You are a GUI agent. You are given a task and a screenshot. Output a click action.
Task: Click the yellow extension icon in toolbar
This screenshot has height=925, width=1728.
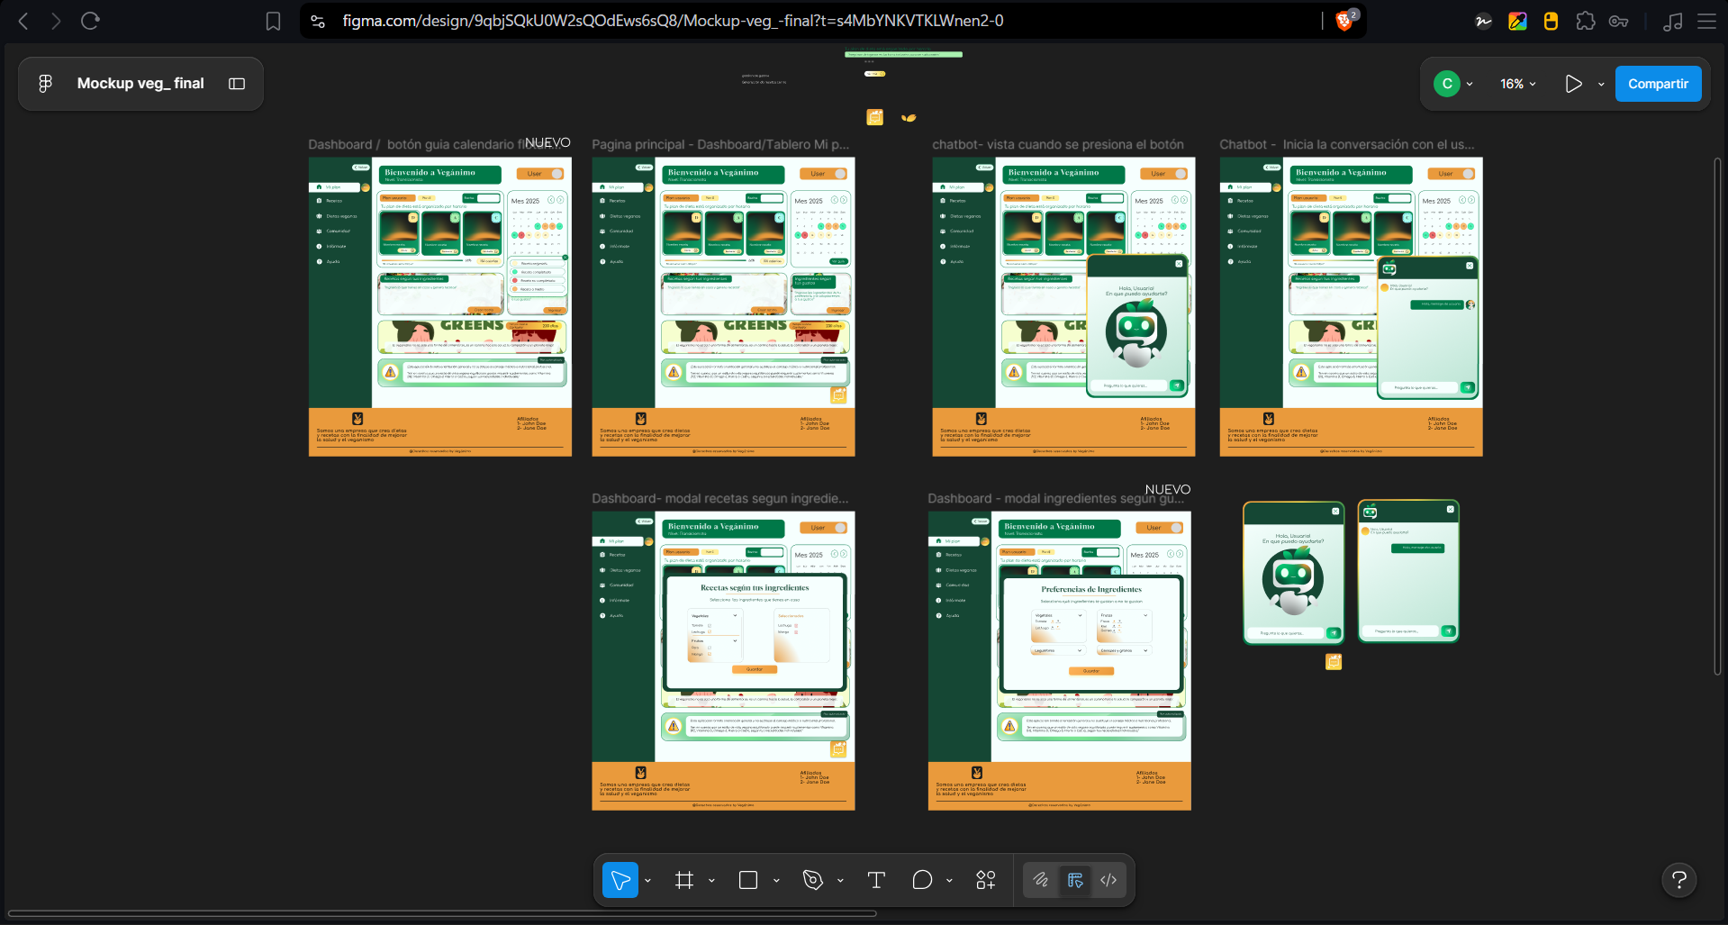point(1551,21)
